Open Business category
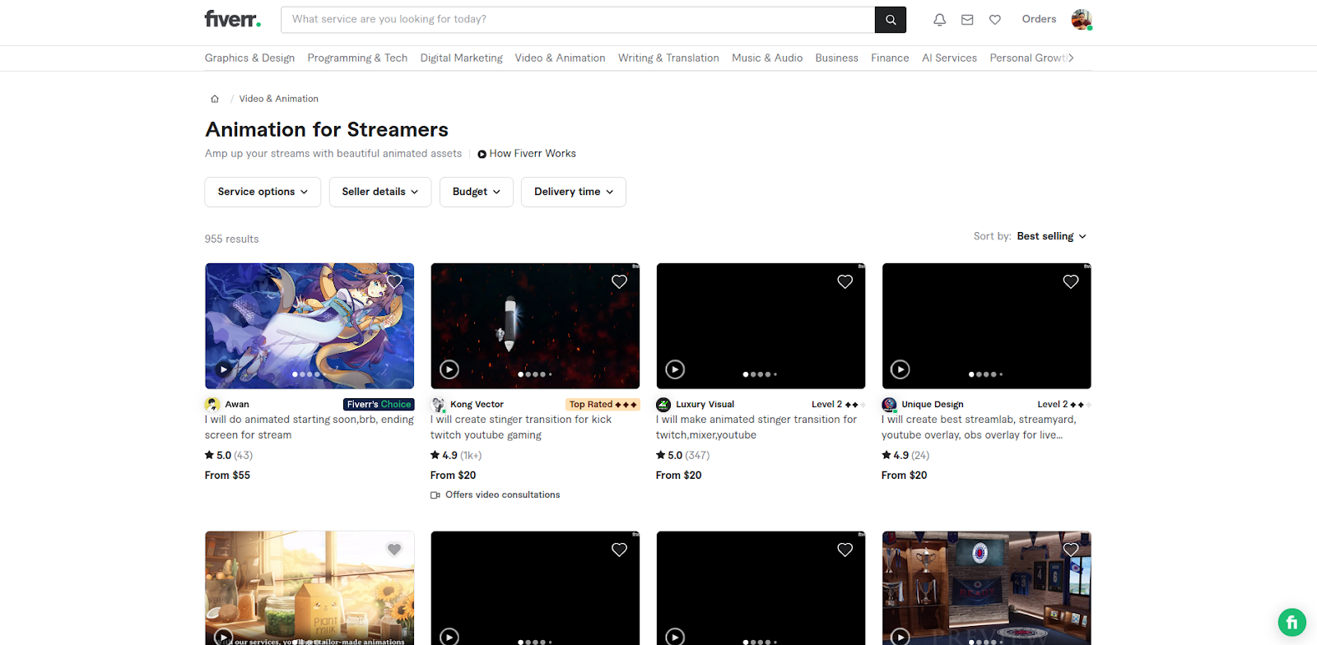 pos(836,58)
